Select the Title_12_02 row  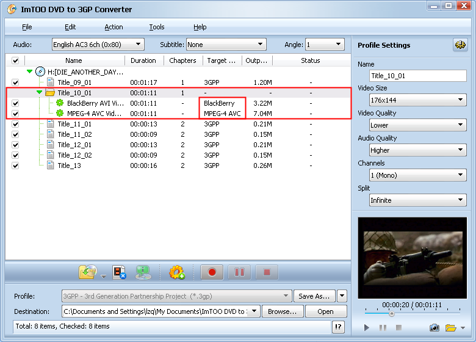tap(178, 155)
